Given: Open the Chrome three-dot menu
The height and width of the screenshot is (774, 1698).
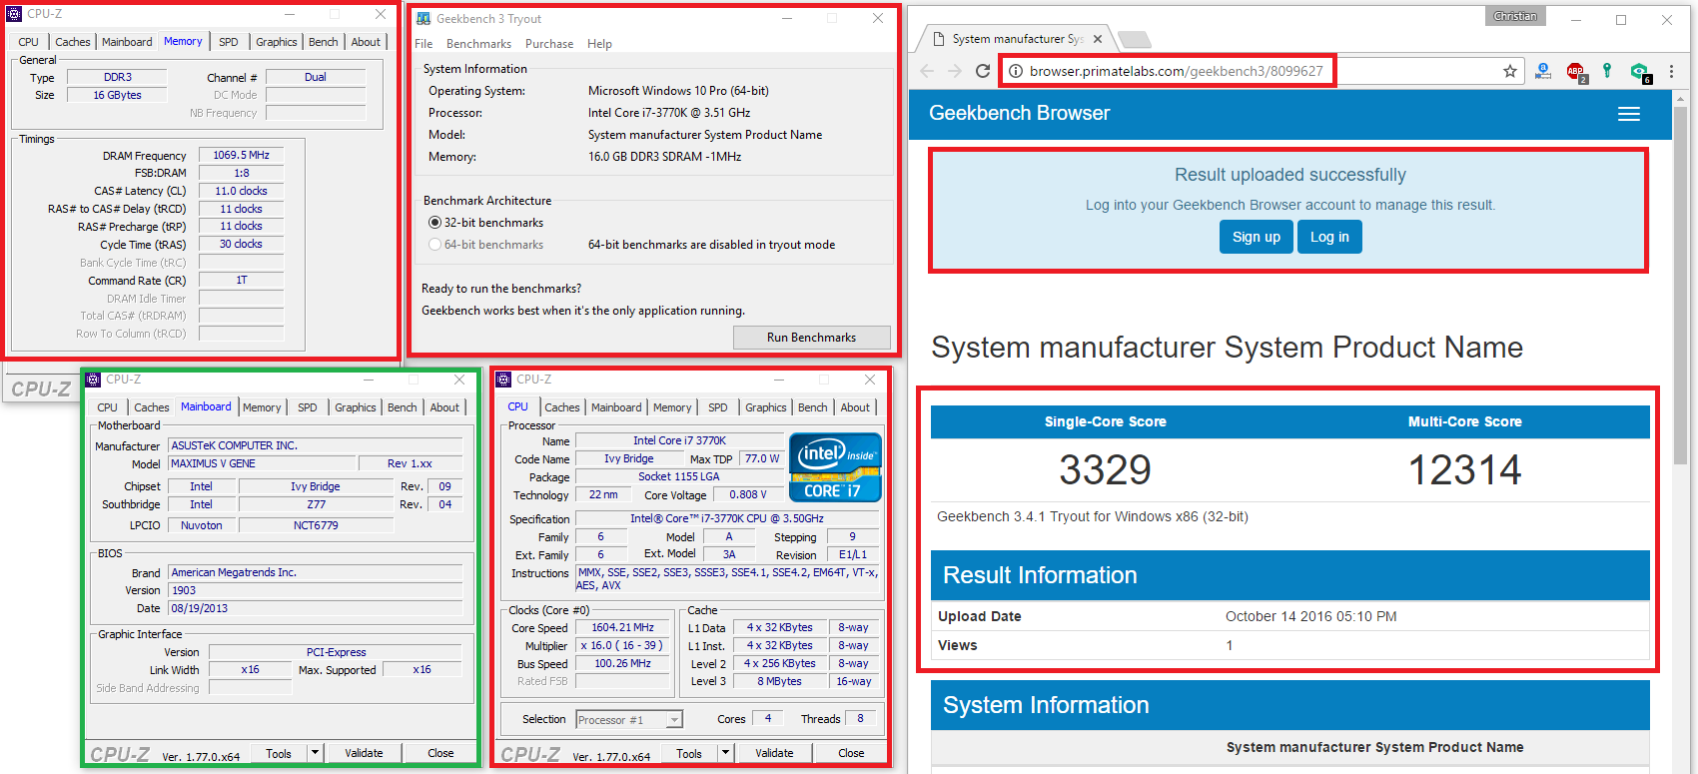Looking at the screenshot, I should [x=1671, y=71].
